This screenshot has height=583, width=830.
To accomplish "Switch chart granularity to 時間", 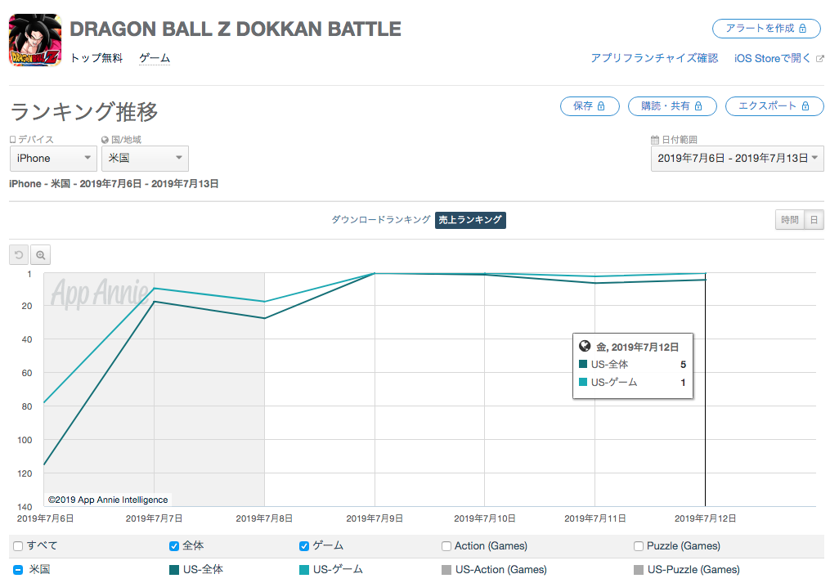I will coord(790,220).
